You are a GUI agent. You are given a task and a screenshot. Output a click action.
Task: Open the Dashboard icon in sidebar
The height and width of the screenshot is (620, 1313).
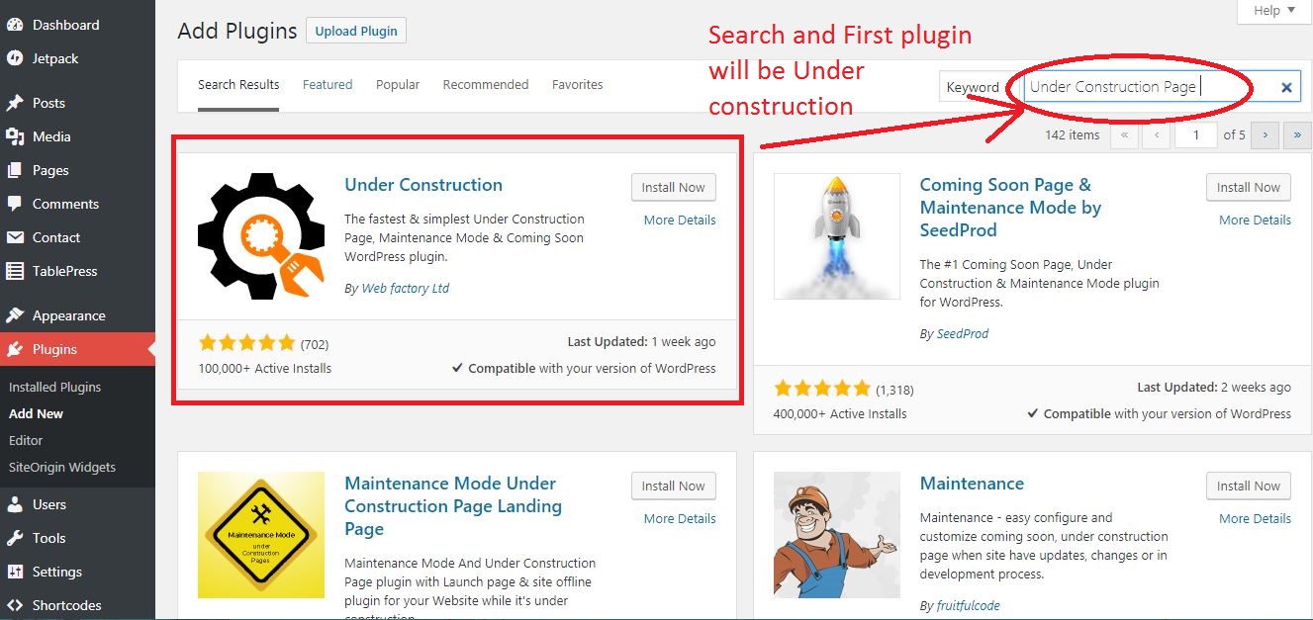(15, 25)
